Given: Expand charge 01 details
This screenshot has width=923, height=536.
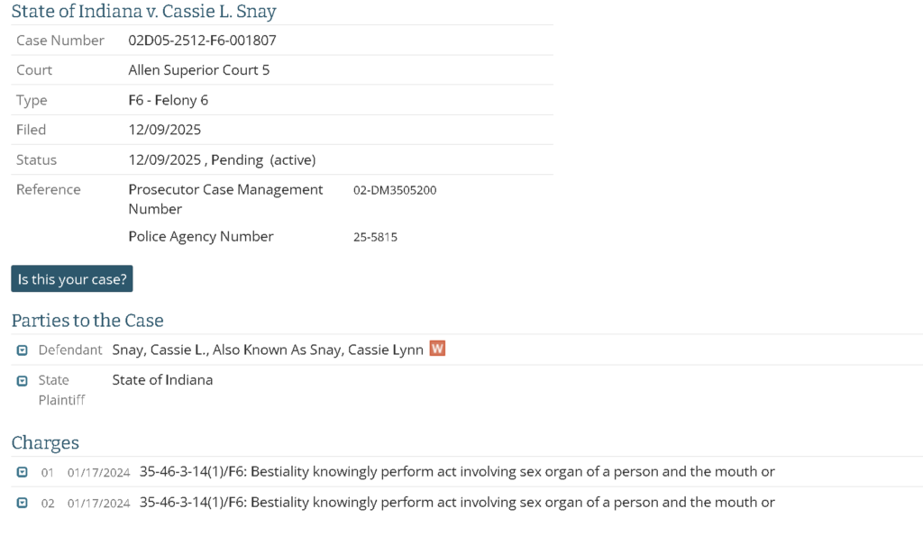Looking at the screenshot, I should (x=23, y=472).
